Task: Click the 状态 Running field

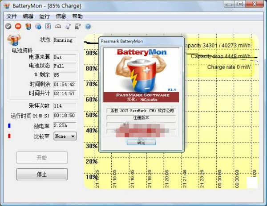Action: (65, 40)
